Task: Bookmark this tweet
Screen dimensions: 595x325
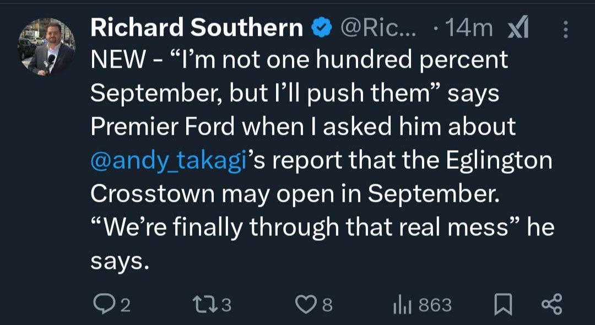Action: [x=502, y=305]
